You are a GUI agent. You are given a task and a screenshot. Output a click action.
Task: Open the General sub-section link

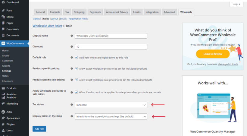click(37, 19)
